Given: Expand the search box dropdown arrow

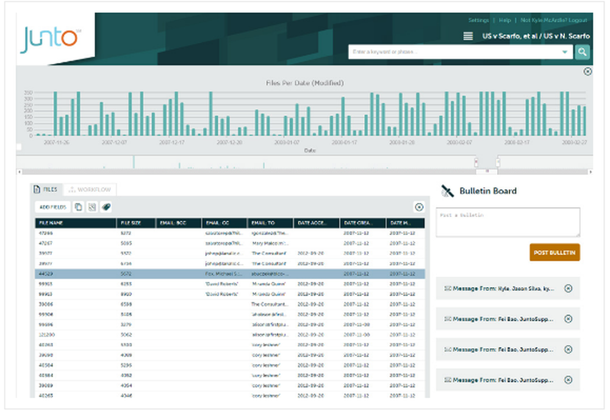Looking at the screenshot, I should pyautogui.click(x=565, y=52).
